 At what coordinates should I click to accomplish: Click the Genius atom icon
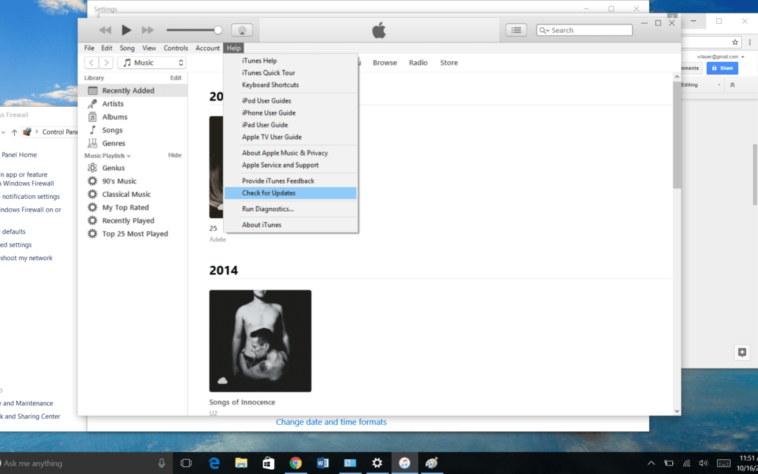[x=92, y=168]
